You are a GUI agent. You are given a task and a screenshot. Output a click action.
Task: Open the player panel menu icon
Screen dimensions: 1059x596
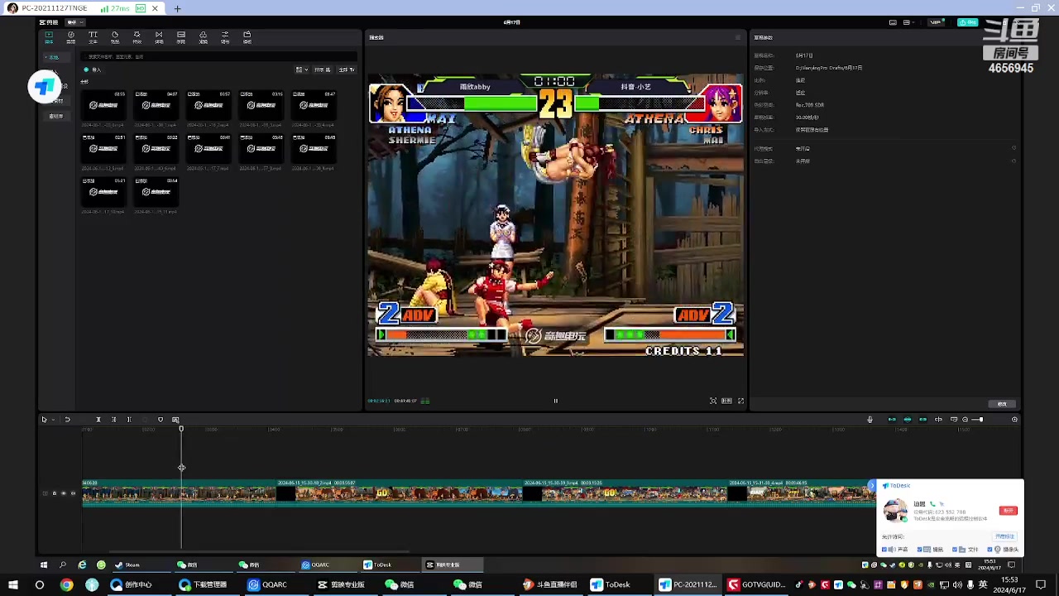coord(738,37)
